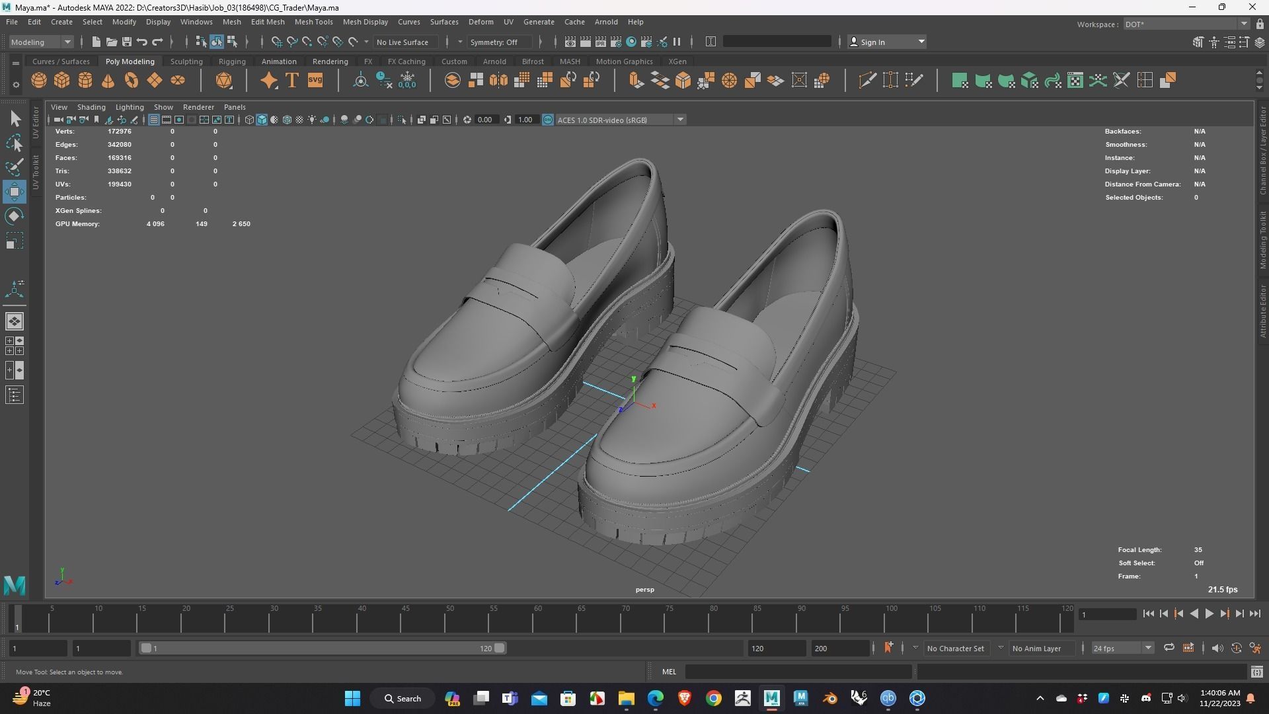
Task: Click the Script Editor icon
Action: click(x=1257, y=672)
